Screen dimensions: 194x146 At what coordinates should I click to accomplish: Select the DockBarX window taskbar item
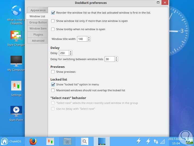pos(102,141)
